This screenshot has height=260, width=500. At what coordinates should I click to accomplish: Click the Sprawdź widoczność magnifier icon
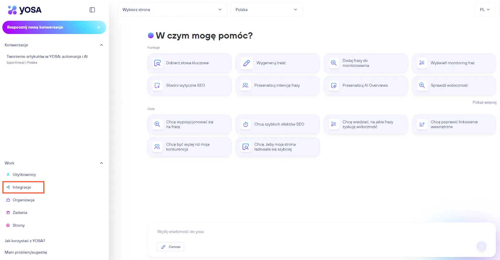[x=422, y=85]
